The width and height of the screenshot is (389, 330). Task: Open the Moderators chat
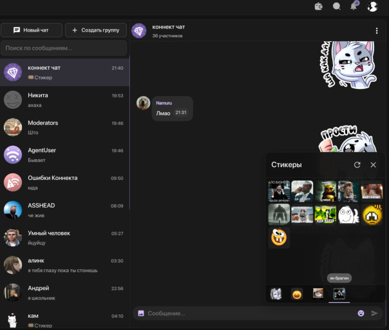[x=64, y=128]
